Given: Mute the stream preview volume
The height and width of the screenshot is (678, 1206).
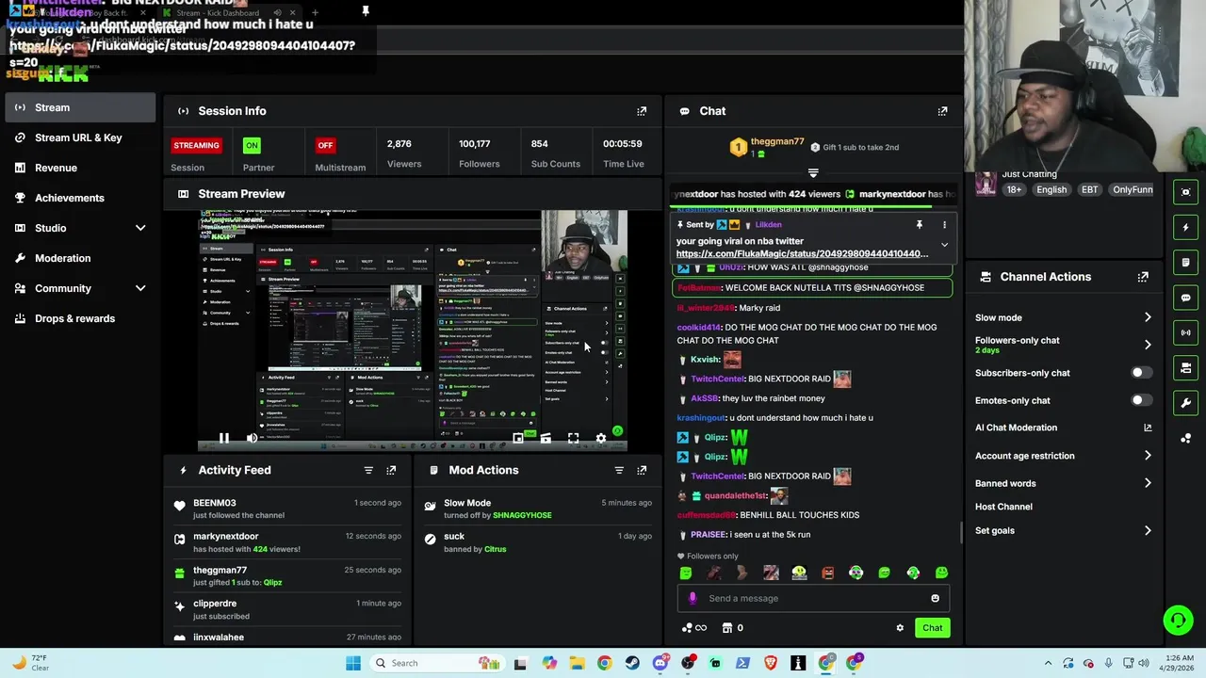Looking at the screenshot, I should [252, 438].
